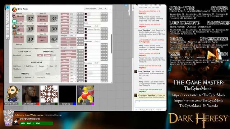230x129 pixels.
Task: Open the Size dropdown showing Average
Action: point(47,77)
